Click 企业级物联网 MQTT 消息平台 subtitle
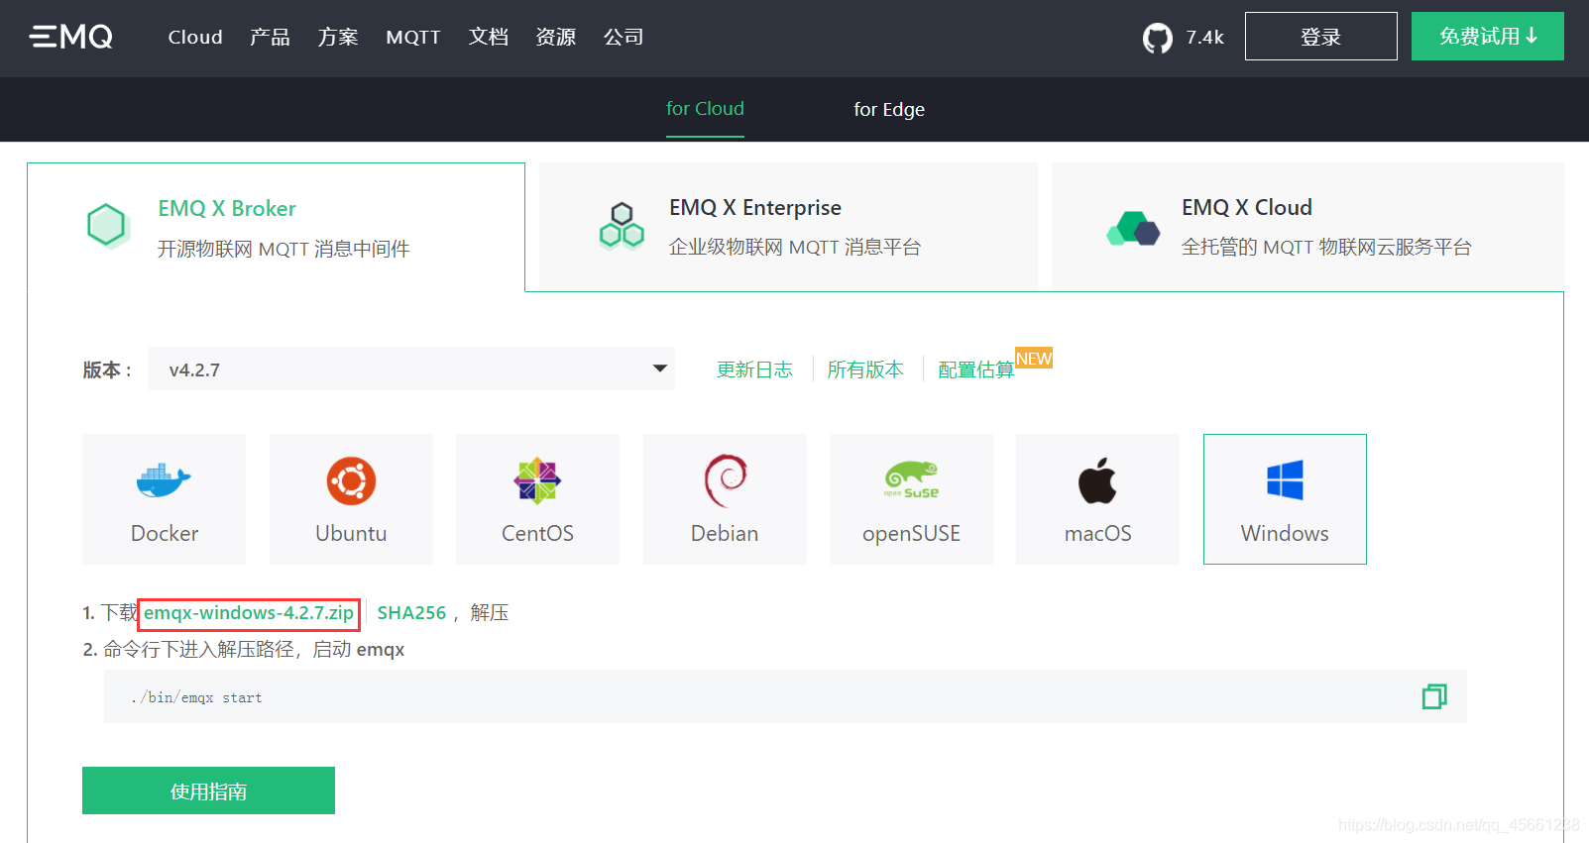This screenshot has height=843, width=1589. click(x=795, y=247)
